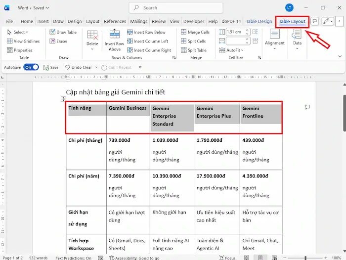Click Insert Row Above icon
The width and height of the screenshot is (346, 260).
[114, 36]
